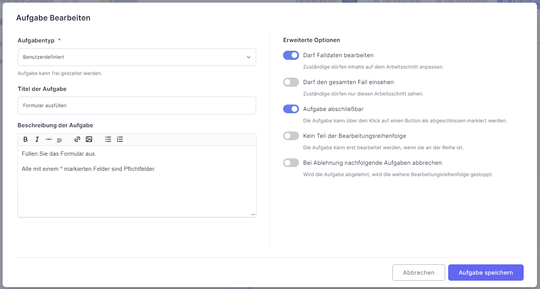Toggle 'Bei Ablehnung nachfolgende Aufgaben abbrechen'
This screenshot has width=540, height=289.
[291, 163]
